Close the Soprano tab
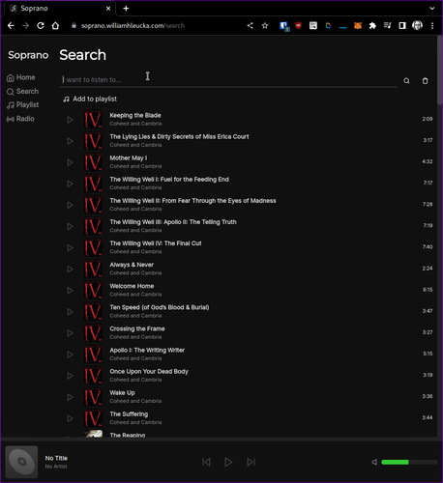The height and width of the screenshot is (483, 443). coord(108,9)
